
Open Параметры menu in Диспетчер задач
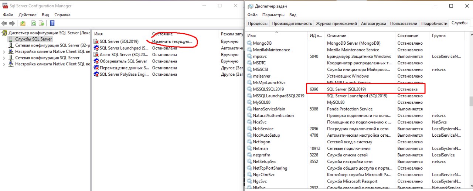coord(273,15)
